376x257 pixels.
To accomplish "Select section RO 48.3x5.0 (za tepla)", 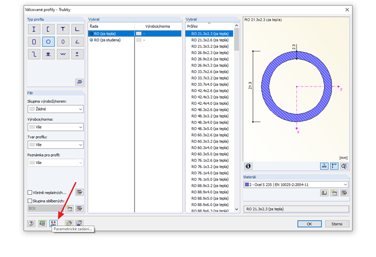I will pyautogui.click(x=210, y=128).
